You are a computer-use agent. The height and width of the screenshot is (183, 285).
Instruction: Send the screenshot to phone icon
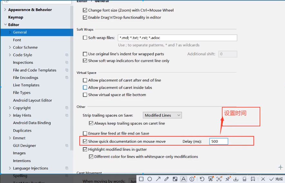pos(244,179)
